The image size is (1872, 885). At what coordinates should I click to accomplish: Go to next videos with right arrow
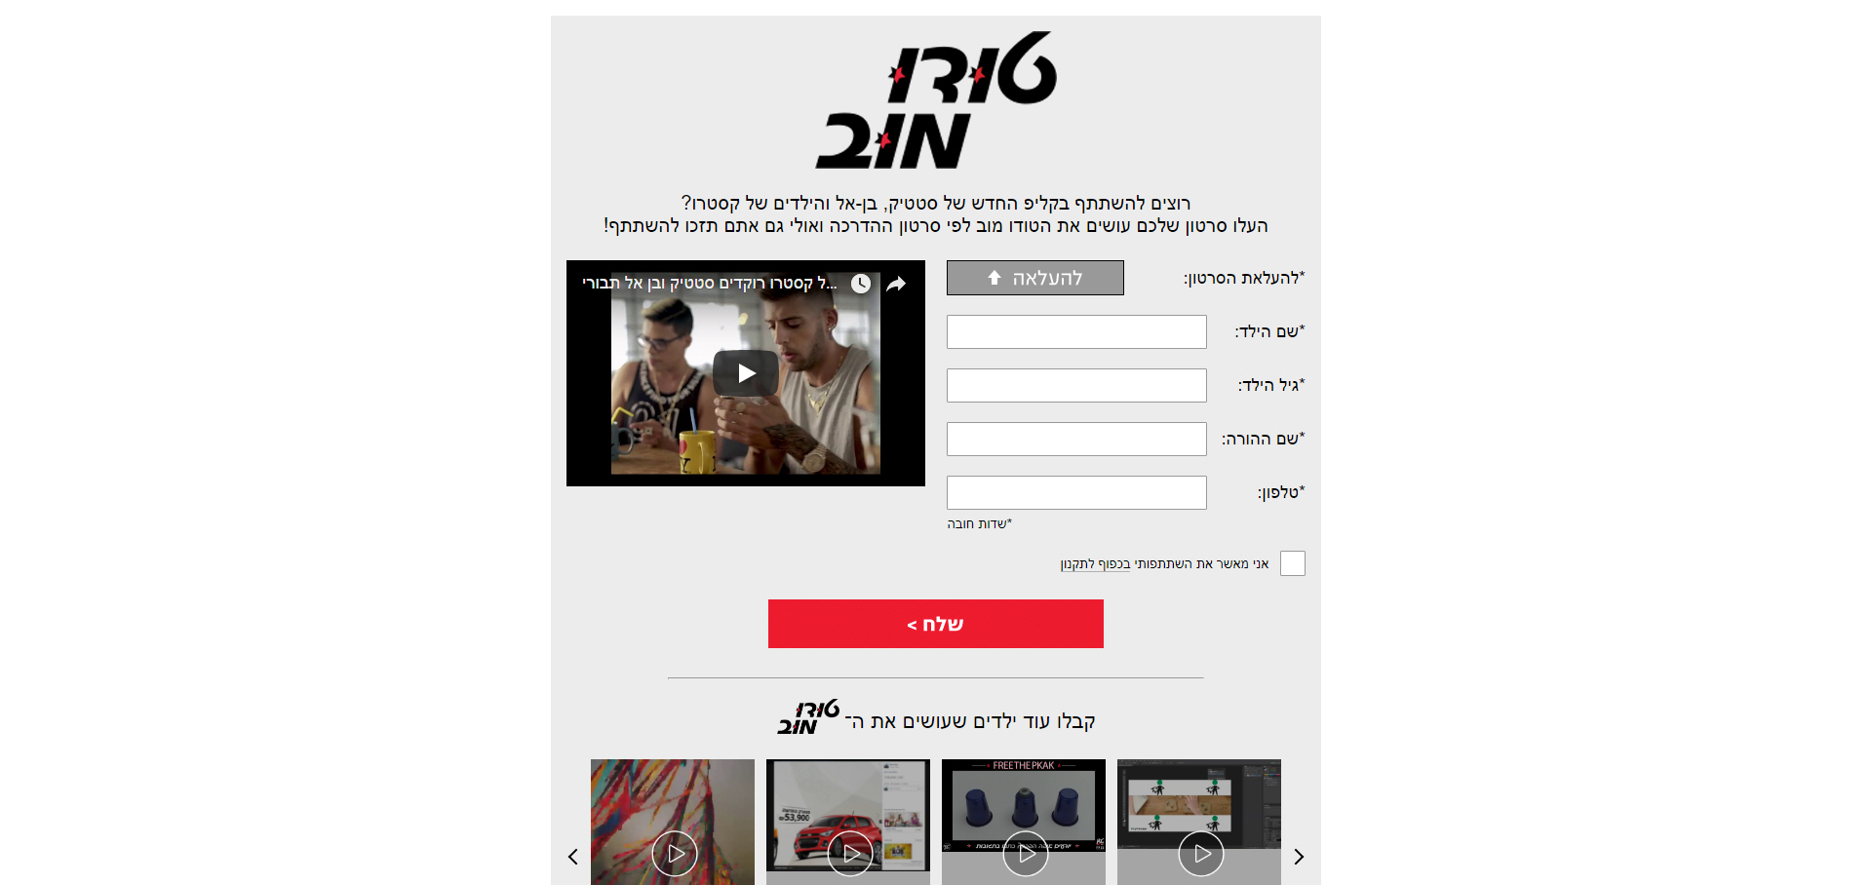(x=1299, y=857)
